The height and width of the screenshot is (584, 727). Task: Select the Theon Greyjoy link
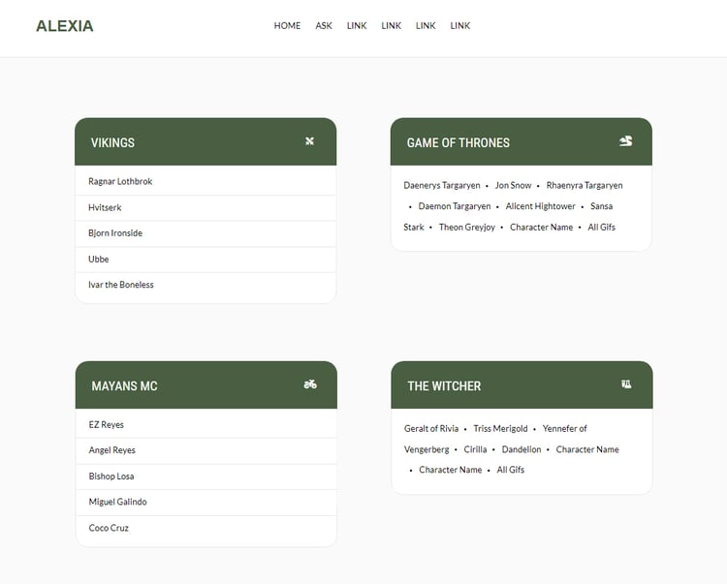click(467, 227)
